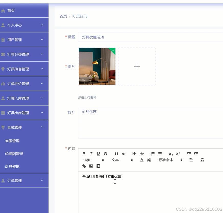223x213 pixels.
Task: Expand the 灯具信息管理 menu
Action: click(24, 69)
